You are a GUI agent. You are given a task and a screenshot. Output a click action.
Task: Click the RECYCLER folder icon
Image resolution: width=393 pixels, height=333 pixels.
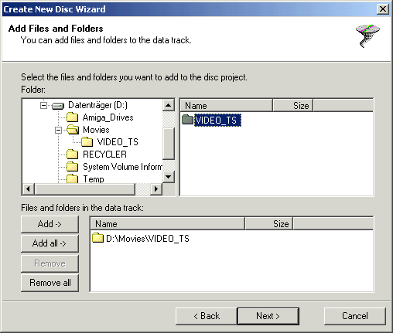(x=72, y=155)
